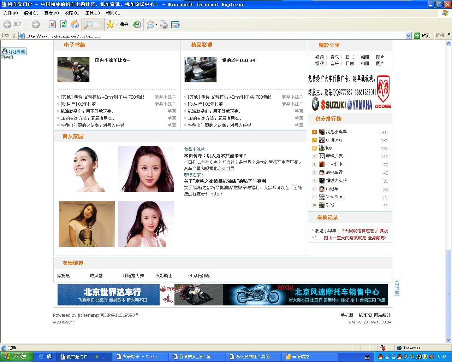Expand the Links (链接) toolbar chevron
The image size is (452, 362).
pos(449,35)
